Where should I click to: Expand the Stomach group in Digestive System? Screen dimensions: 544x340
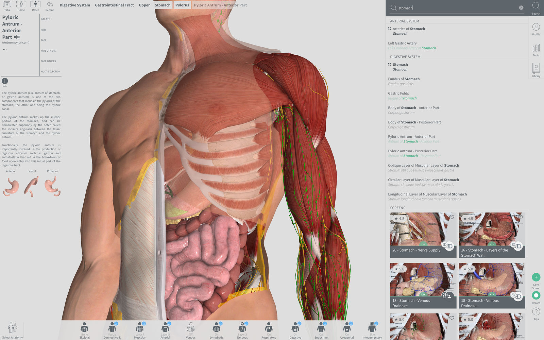pyautogui.click(x=390, y=65)
